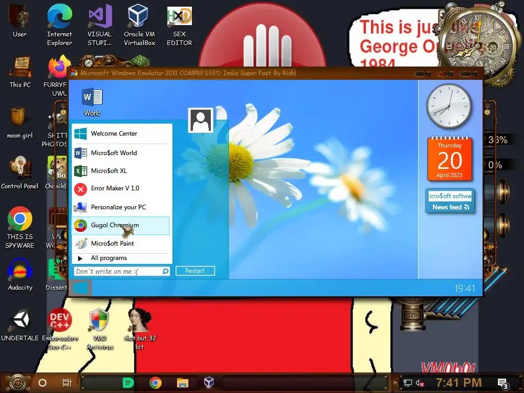Click the emulator Start button on taskbar

point(80,288)
